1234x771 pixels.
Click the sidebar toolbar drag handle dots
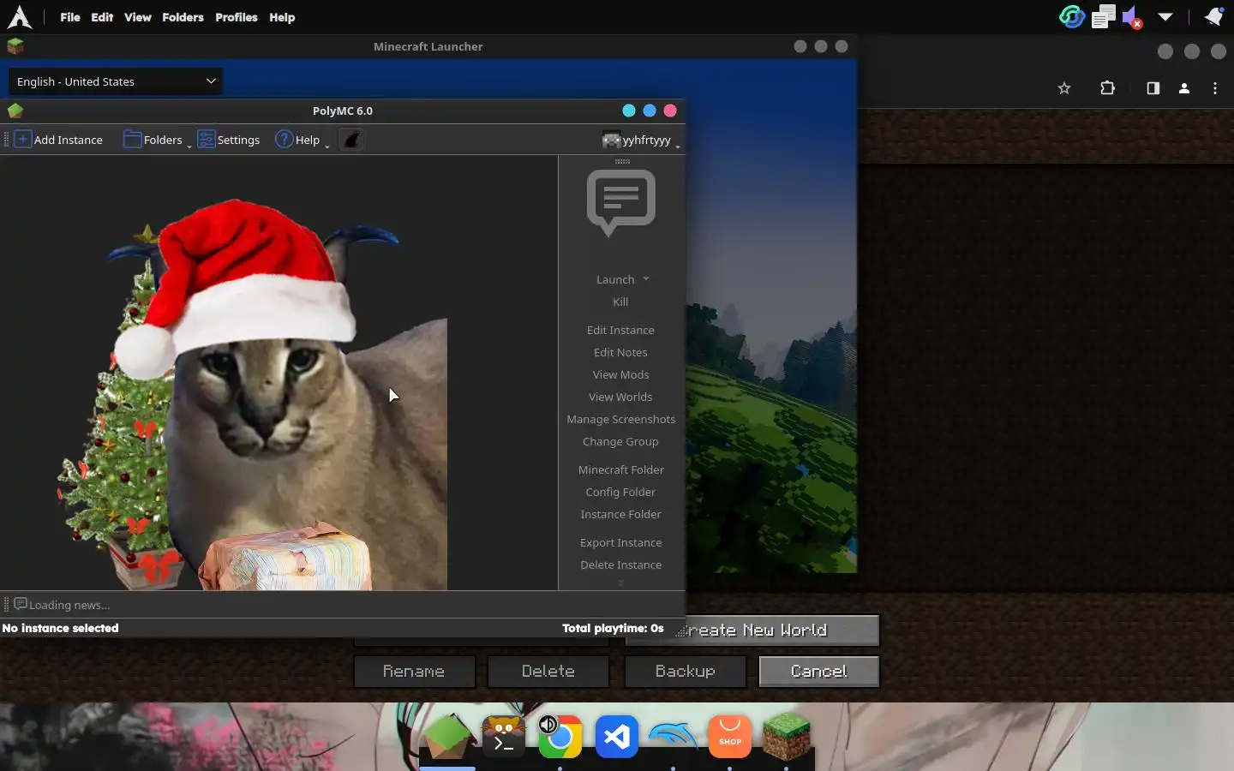[x=622, y=161]
